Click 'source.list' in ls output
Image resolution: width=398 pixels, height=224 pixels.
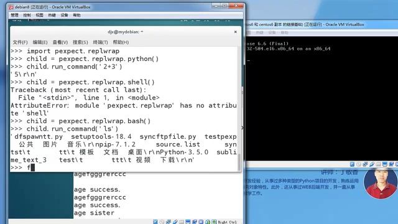point(178,144)
